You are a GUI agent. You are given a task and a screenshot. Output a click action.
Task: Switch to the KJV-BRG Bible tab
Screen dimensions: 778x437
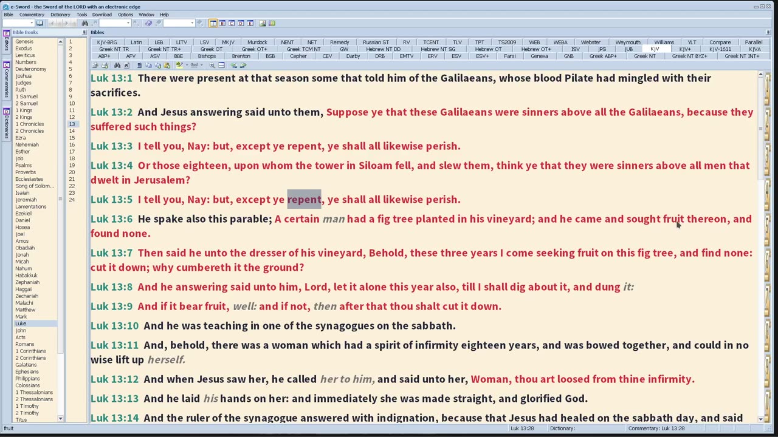point(107,42)
